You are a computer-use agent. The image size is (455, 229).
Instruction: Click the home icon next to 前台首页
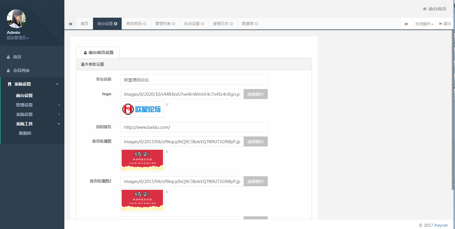coord(425,9)
